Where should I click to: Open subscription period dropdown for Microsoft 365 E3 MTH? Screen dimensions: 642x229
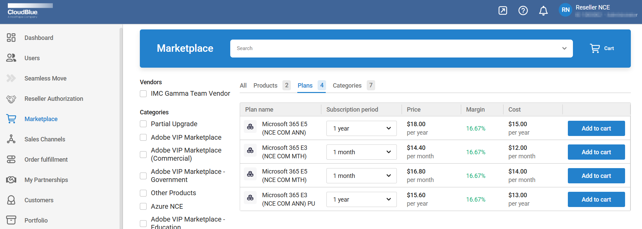pyautogui.click(x=361, y=152)
